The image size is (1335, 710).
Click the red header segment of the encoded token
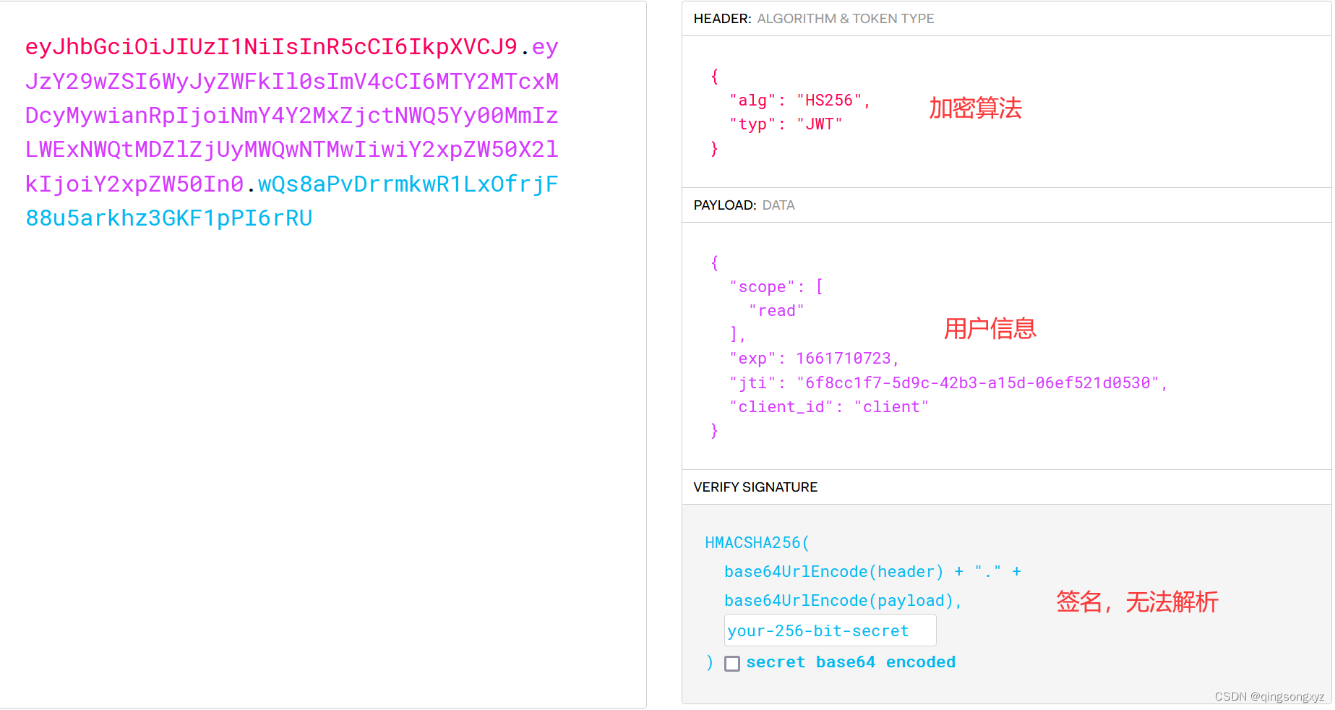(x=271, y=47)
